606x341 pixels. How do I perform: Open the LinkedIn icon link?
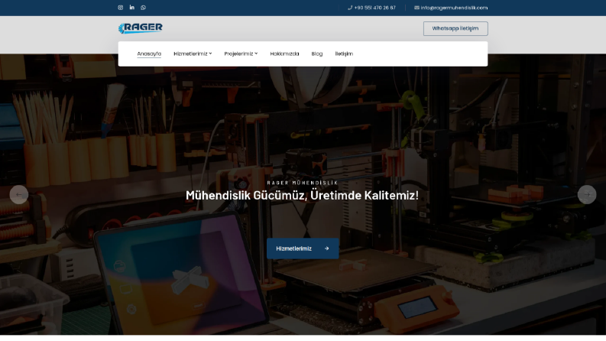131,8
